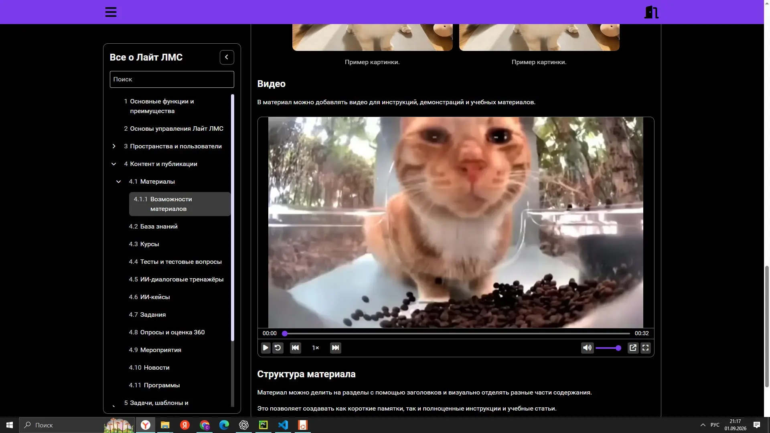This screenshot has height=433, width=770.
Task: Mute the video with the speaker icon
Action: 587,348
